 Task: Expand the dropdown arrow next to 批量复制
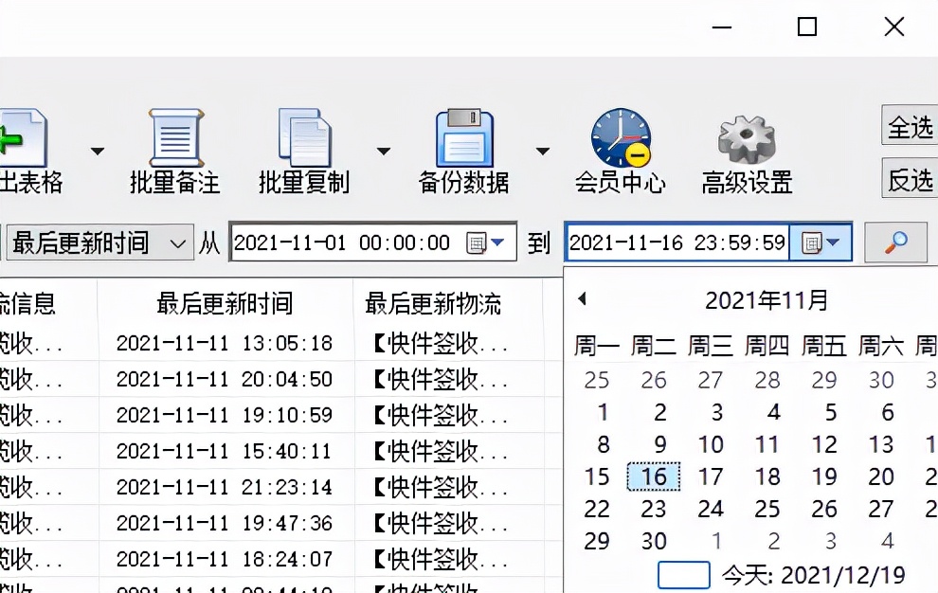tap(384, 150)
